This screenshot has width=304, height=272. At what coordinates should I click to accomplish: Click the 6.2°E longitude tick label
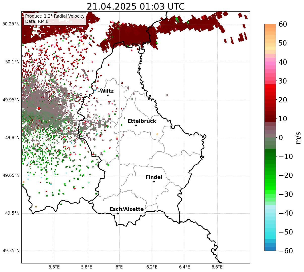pyautogui.click(x=152, y=267)
